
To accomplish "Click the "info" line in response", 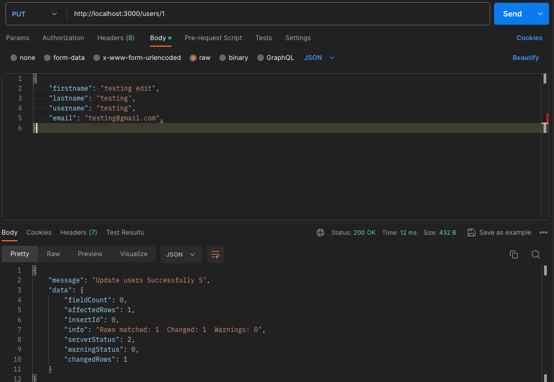I will (x=165, y=330).
